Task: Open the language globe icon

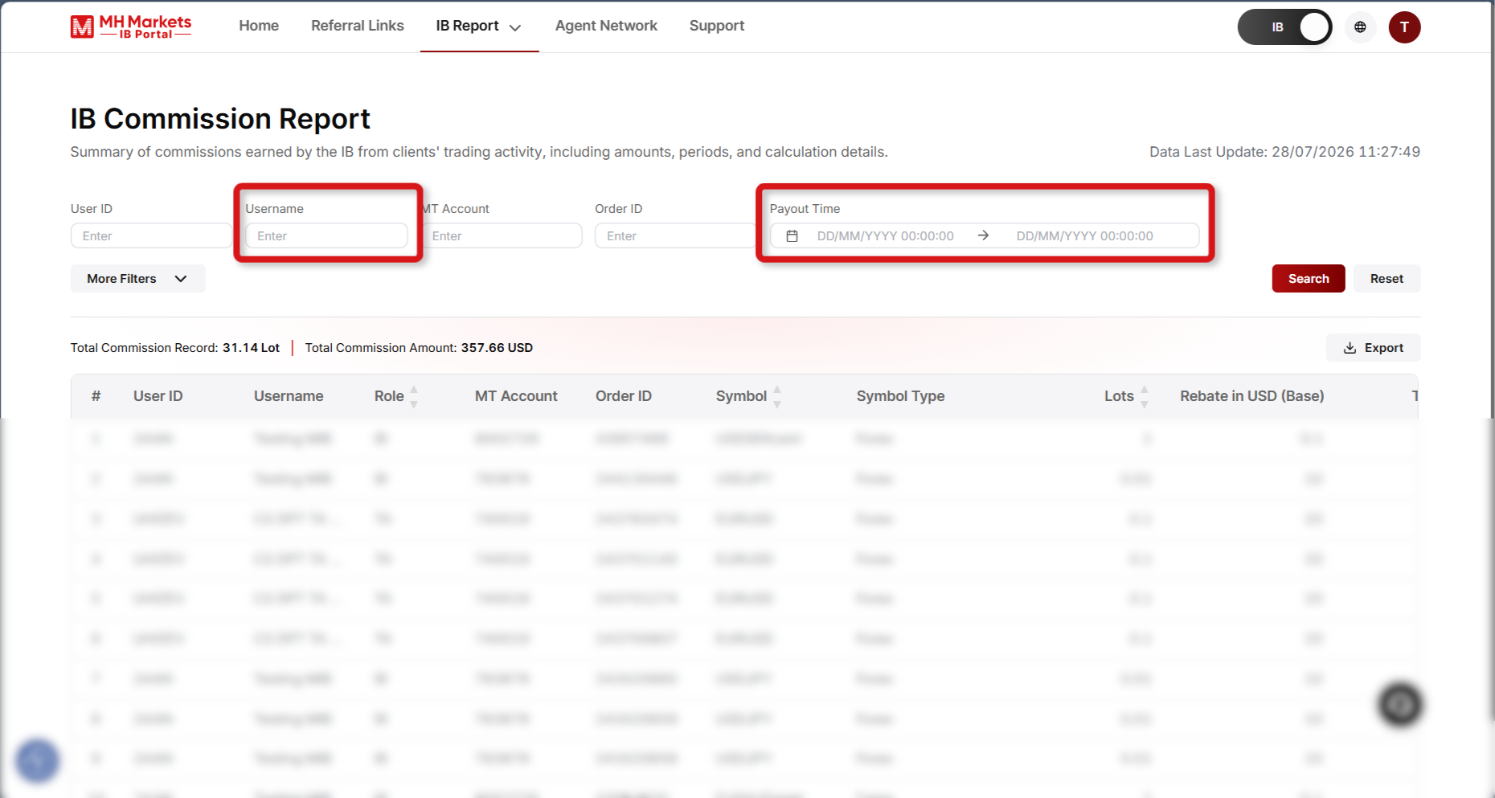Action: click(1360, 27)
